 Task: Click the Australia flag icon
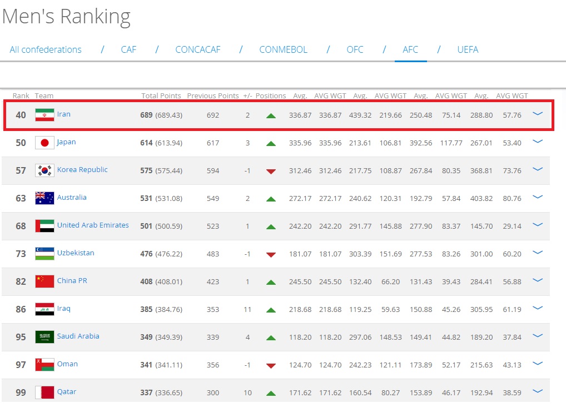44,198
